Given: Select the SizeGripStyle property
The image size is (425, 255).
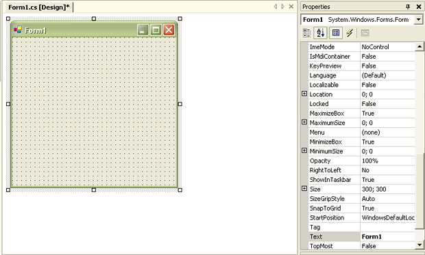Looking at the screenshot, I should point(327,199).
